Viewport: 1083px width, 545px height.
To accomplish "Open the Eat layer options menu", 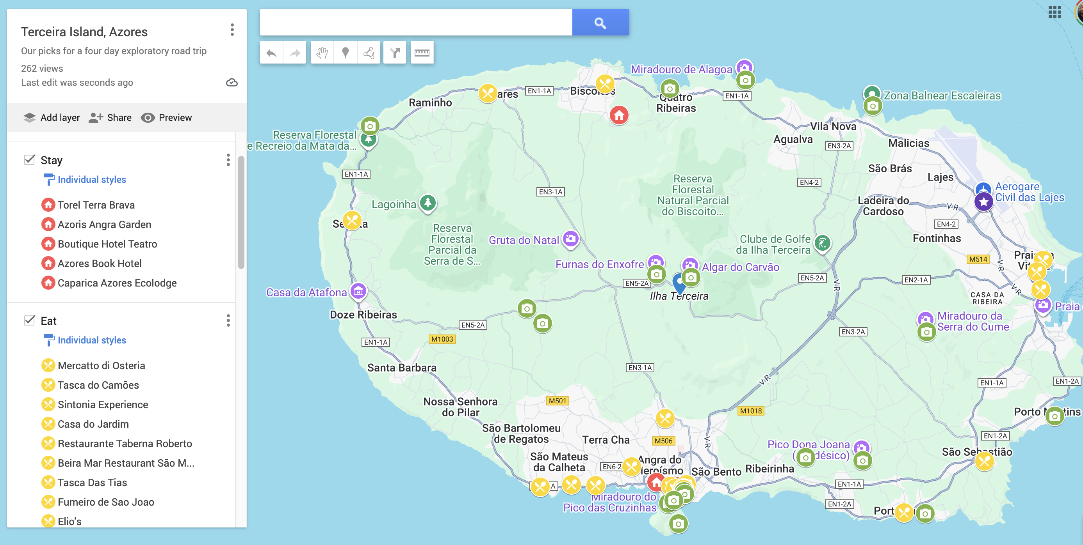I will (228, 320).
